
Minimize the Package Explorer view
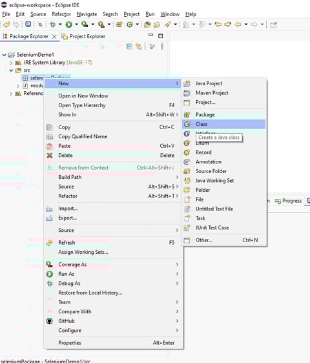(x=150, y=35)
